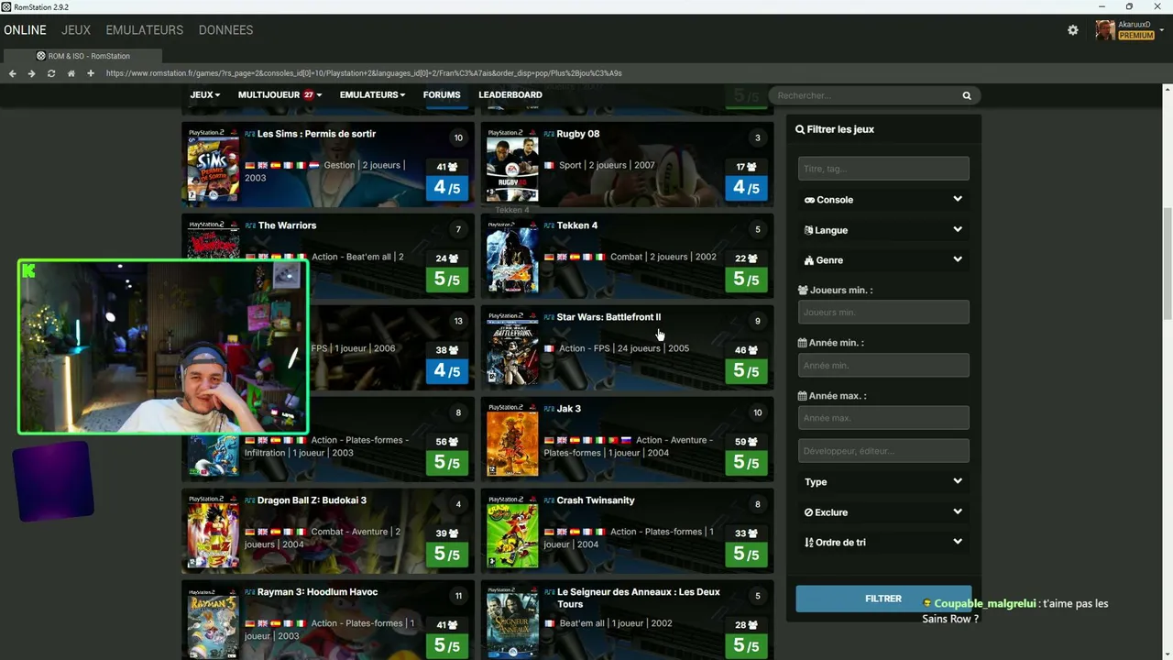Open the Le Seigneur des Anneaux cover thumbnail
Viewport: 1173px width, 660px height.
(x=512, y=623)
